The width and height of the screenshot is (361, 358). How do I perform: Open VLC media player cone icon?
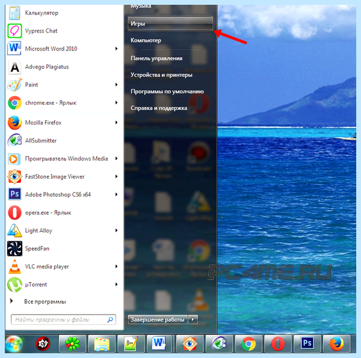point(14,267)
